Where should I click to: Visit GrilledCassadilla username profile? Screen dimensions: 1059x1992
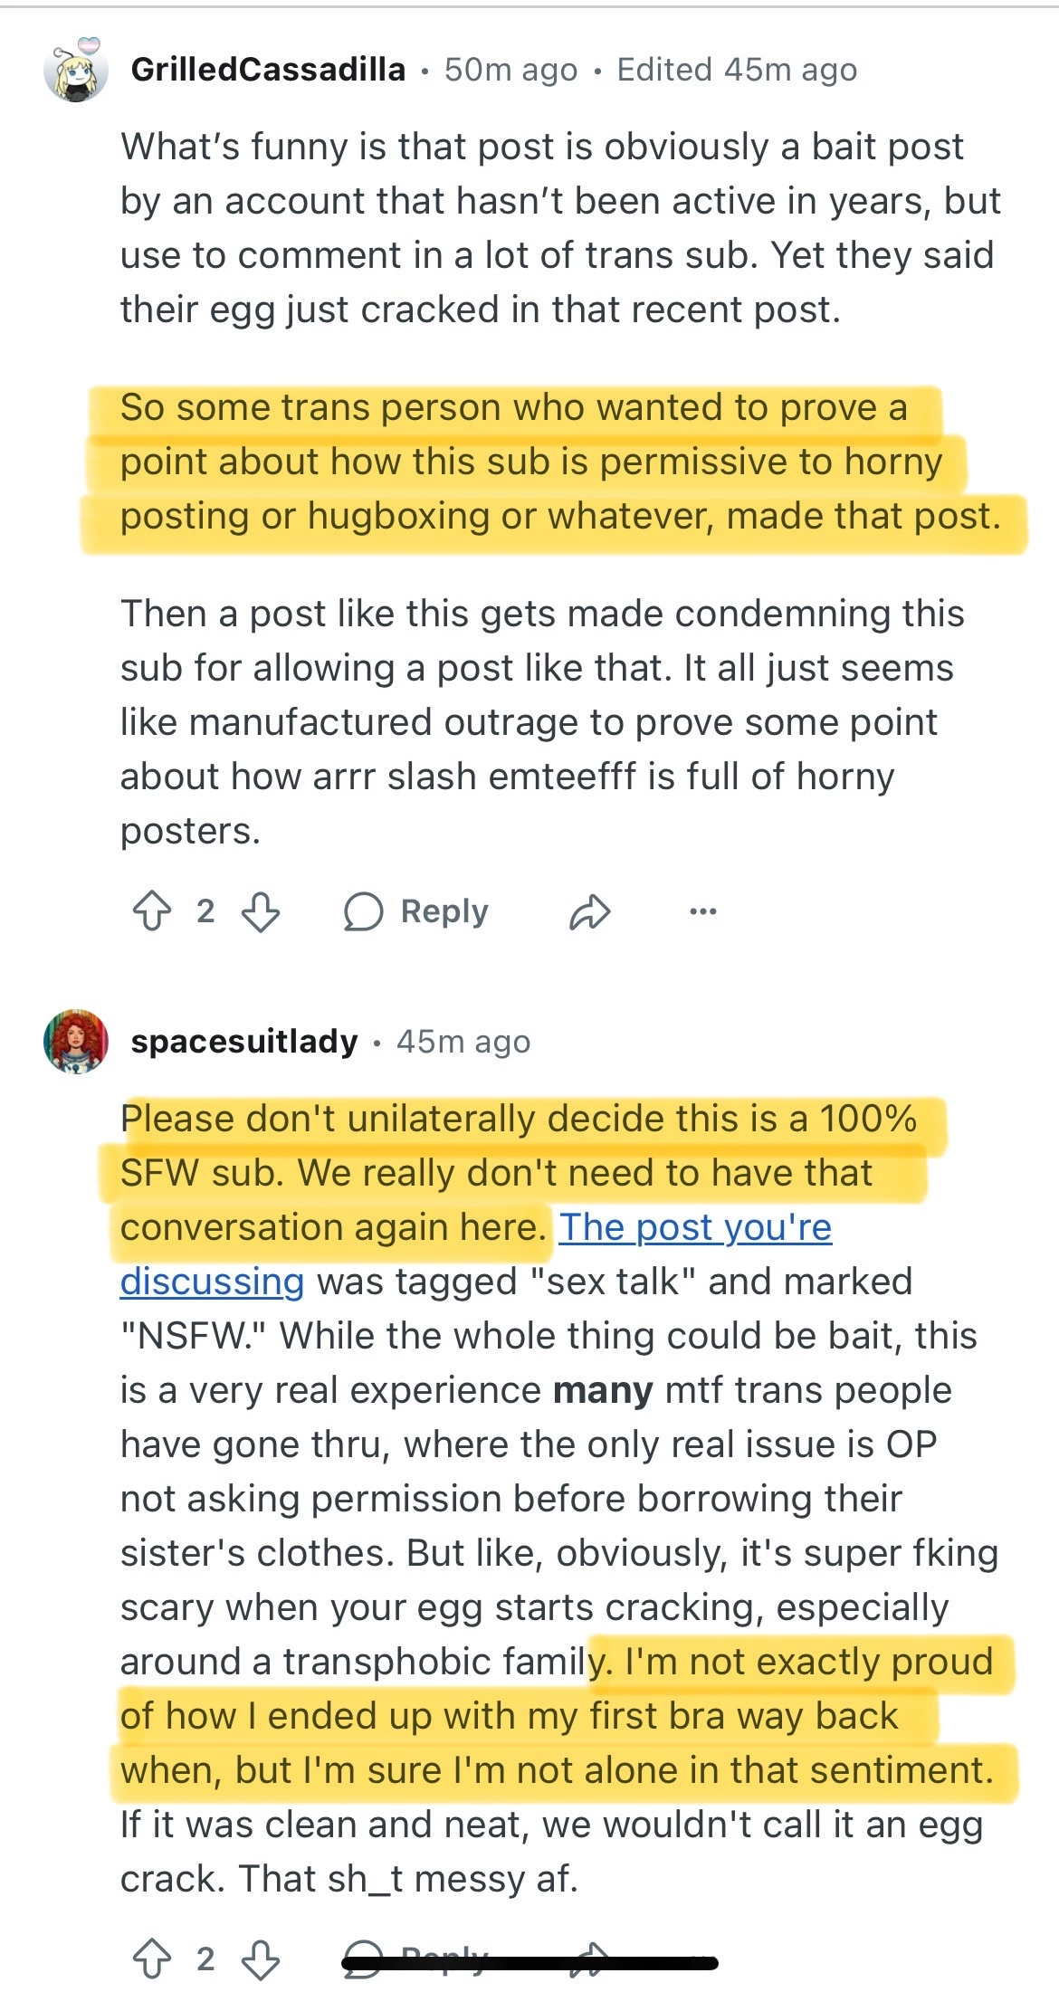click(268, 70)
